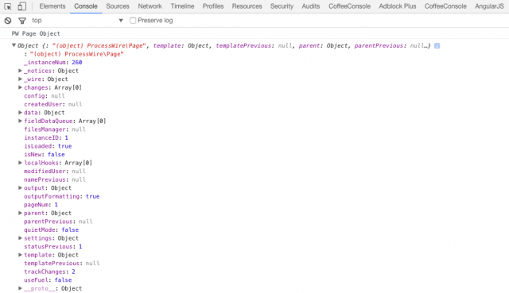Expand the output Object node

click(20, 188)
